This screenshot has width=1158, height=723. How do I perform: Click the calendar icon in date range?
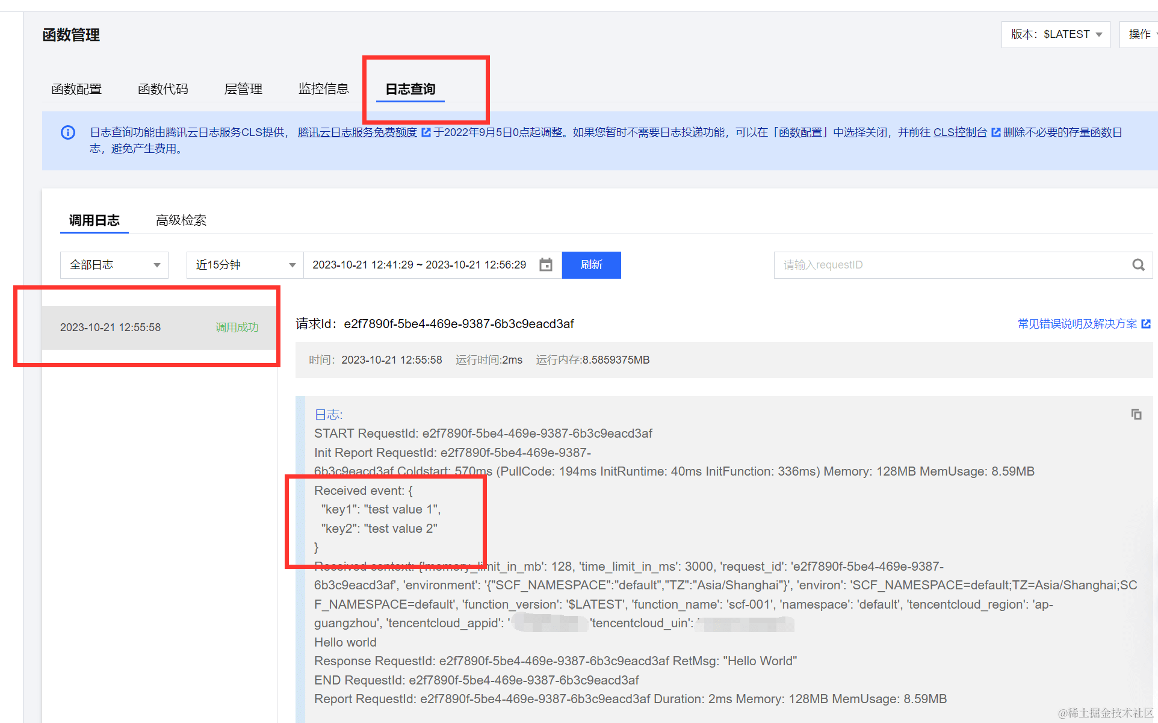(545, 265)
